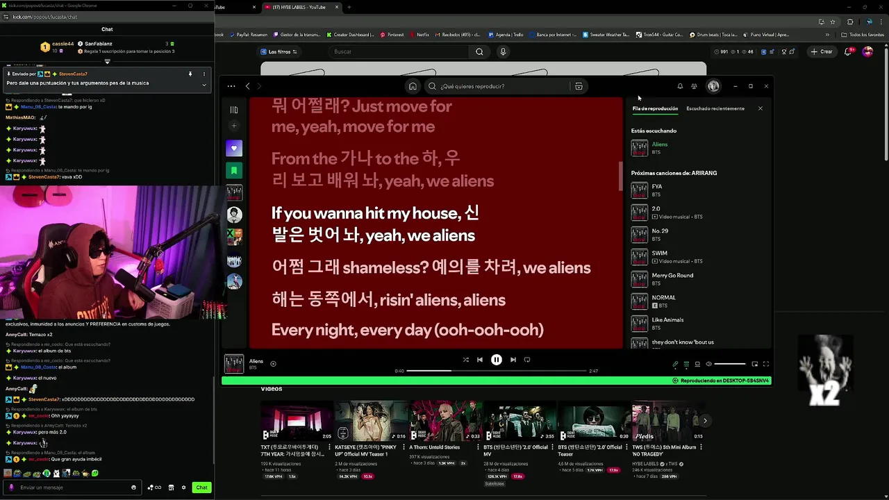This screenshot has width=889, height=500.
Task: Open Spotify mini player
Action: [x=754, y=364]
